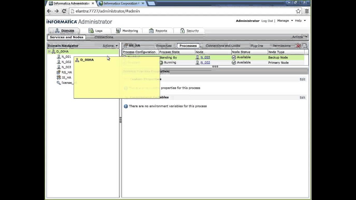Sort by Process State column
The height and width of the screenshot is (200, 356).
click(x=177, y=52)
